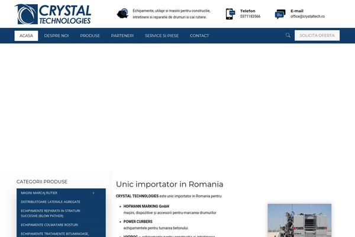Click the Crystal Technologies logo

click(x=53, y=14)
